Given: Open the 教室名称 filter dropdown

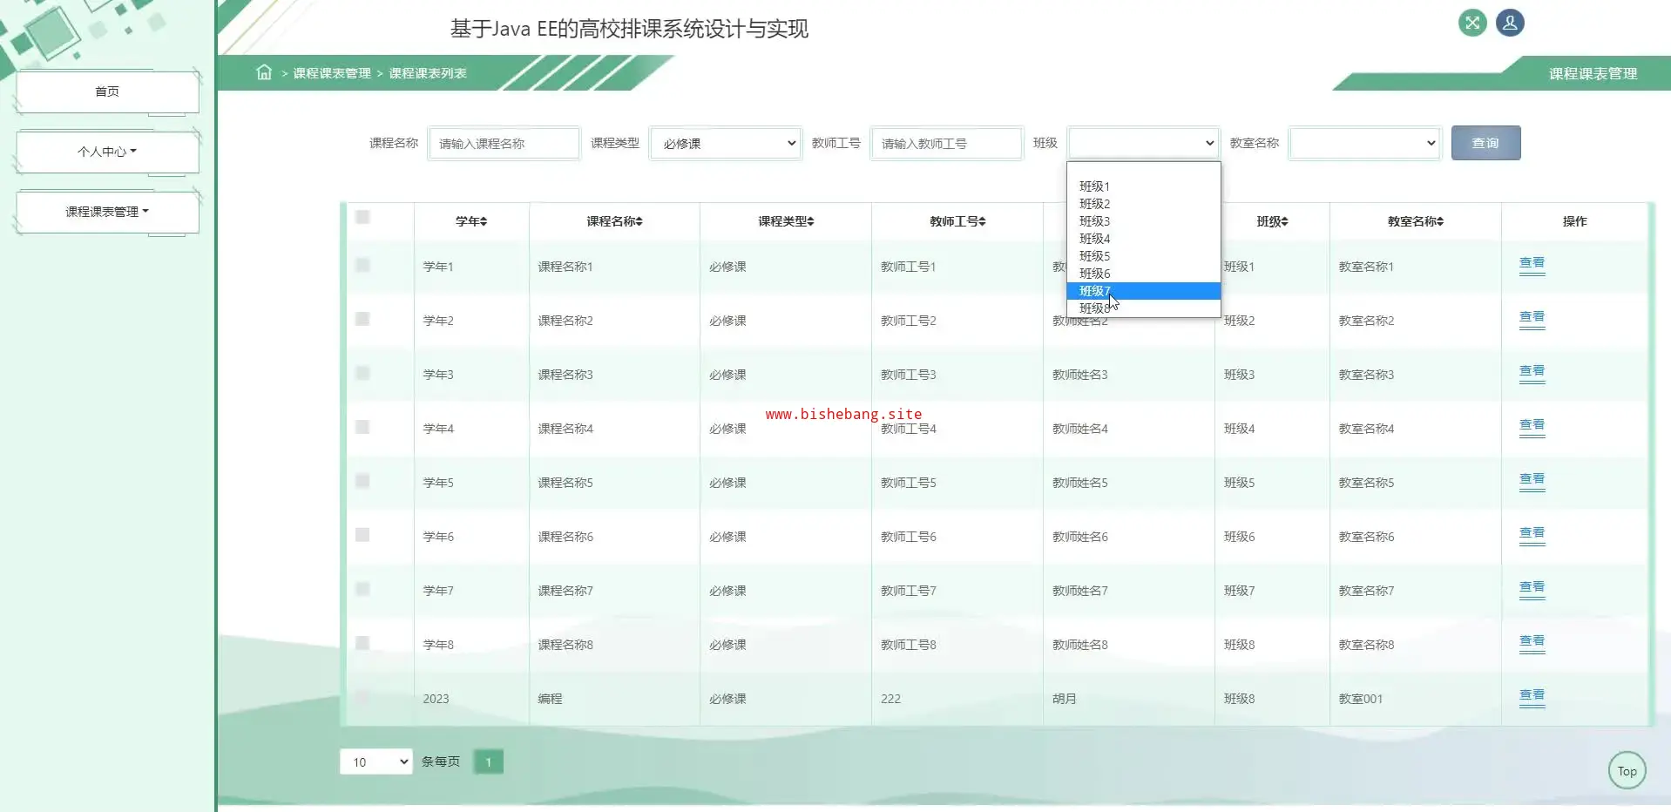Looking at the screenshot, I should [x=1363, y=144].
